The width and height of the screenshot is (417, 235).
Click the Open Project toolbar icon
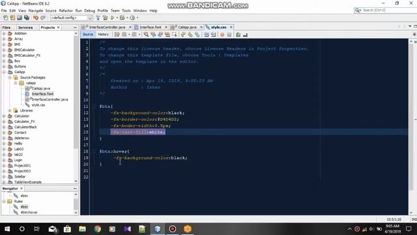tap(20, 18)
